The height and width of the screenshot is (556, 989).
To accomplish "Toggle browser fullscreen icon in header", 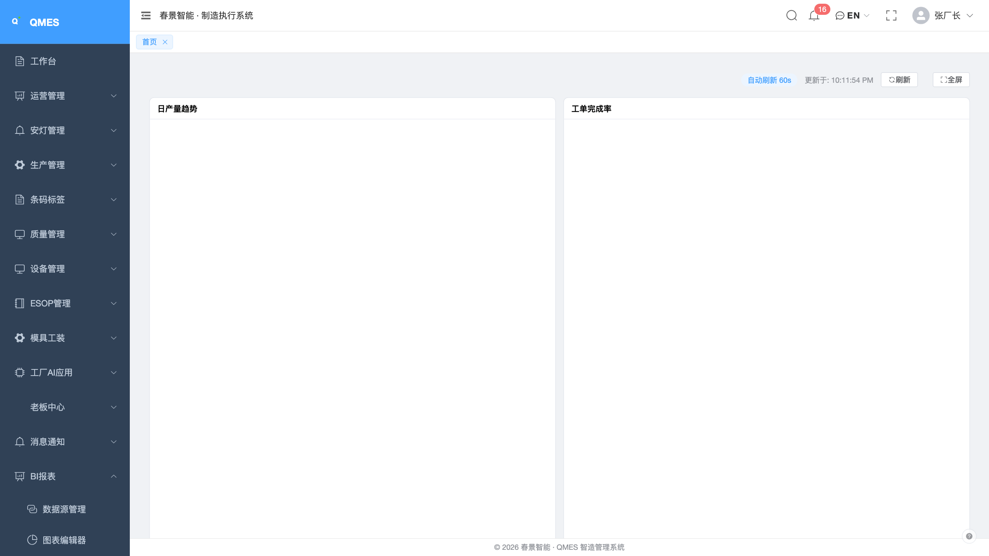I will 891,16.
